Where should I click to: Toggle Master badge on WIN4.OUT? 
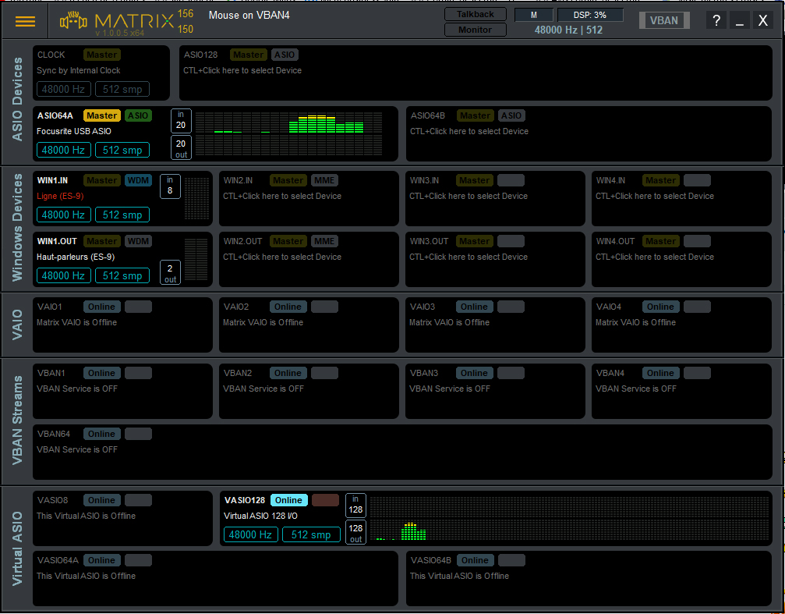tap(660, 241)
